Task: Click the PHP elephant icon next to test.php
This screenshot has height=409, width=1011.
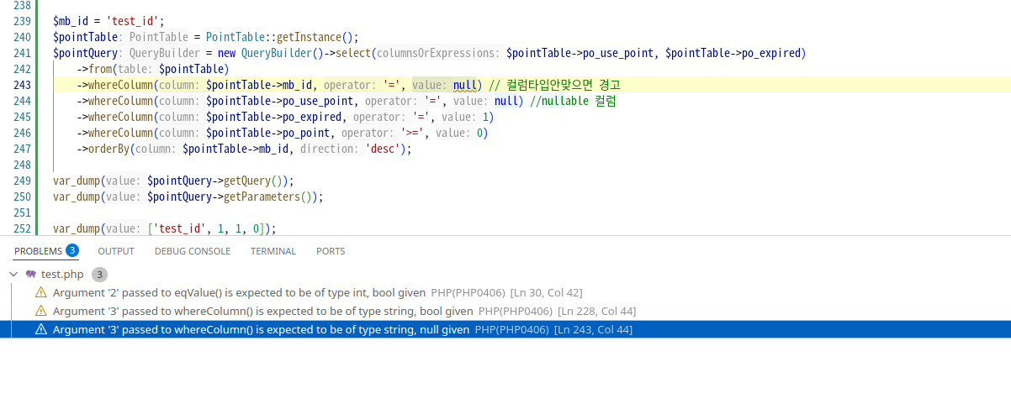Action: click(31, 275)
